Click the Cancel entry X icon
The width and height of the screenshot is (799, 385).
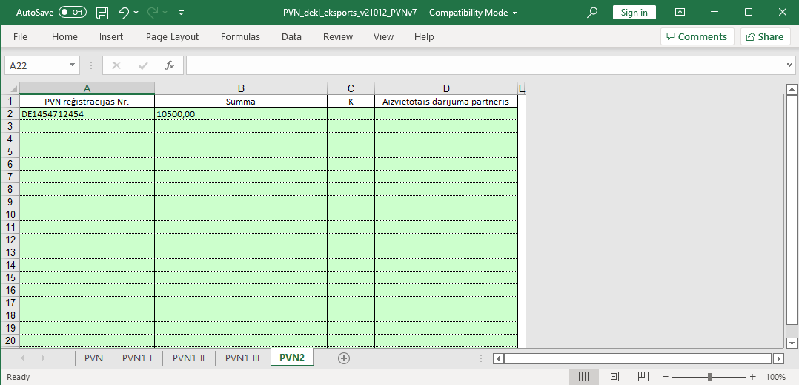(116, 65)
